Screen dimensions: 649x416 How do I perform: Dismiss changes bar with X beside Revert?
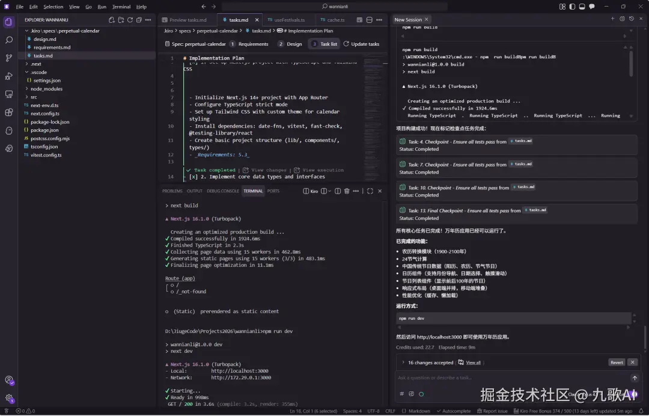click(632, 362)
